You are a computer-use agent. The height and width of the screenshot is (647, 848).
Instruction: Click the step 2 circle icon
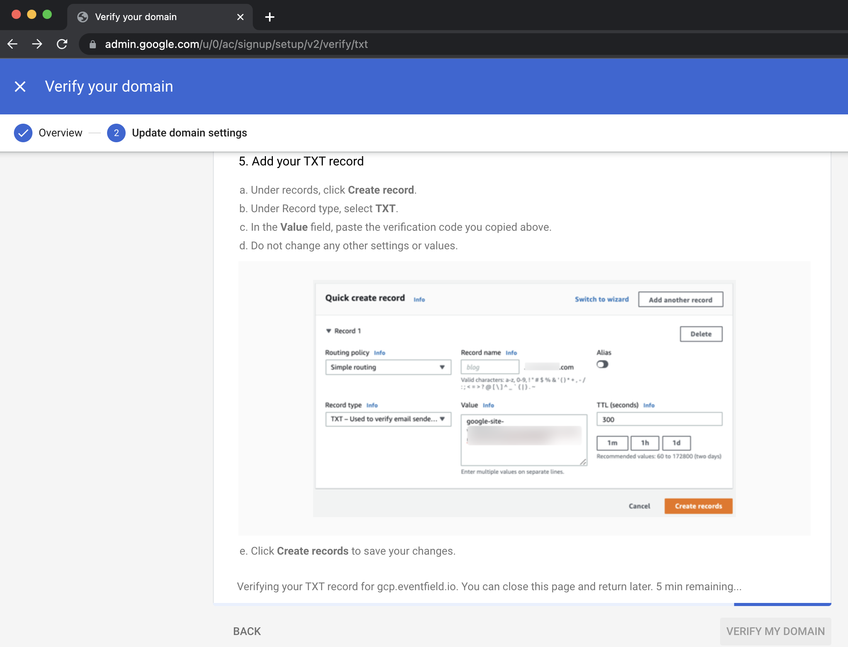pyautogui.click(x=116, y=133)
